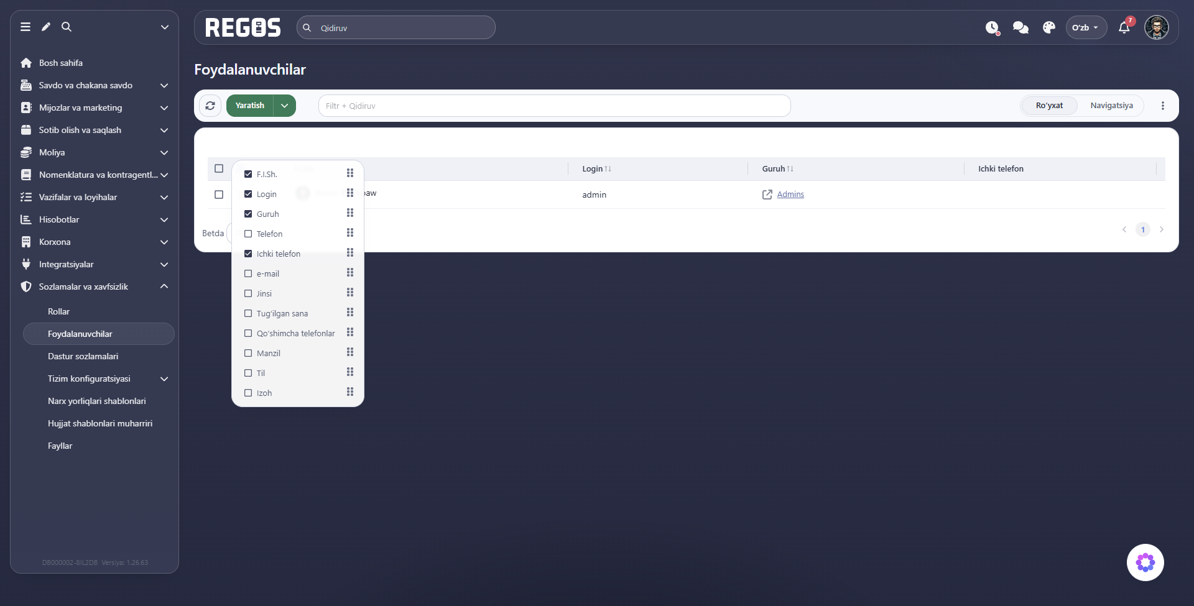
Task: Switch to the Navigatsiya view tab
Action: [x=1111, y=106]
